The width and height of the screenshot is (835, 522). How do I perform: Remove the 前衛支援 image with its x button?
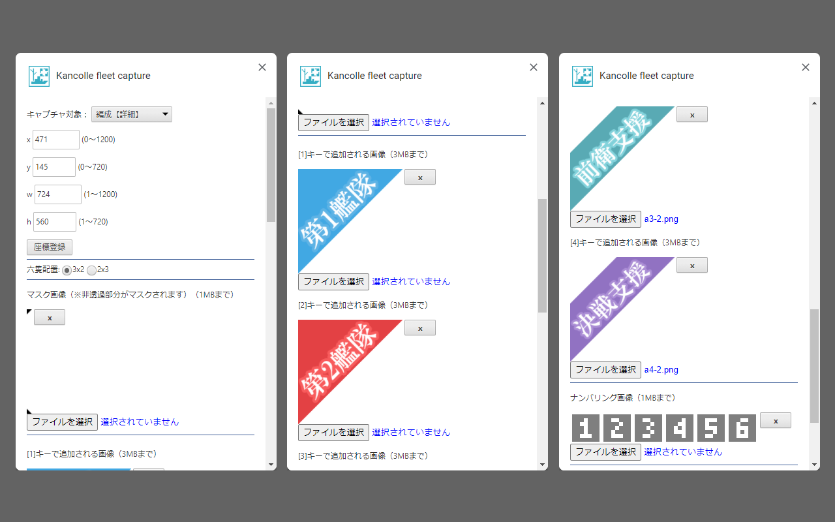coord(691,114)
